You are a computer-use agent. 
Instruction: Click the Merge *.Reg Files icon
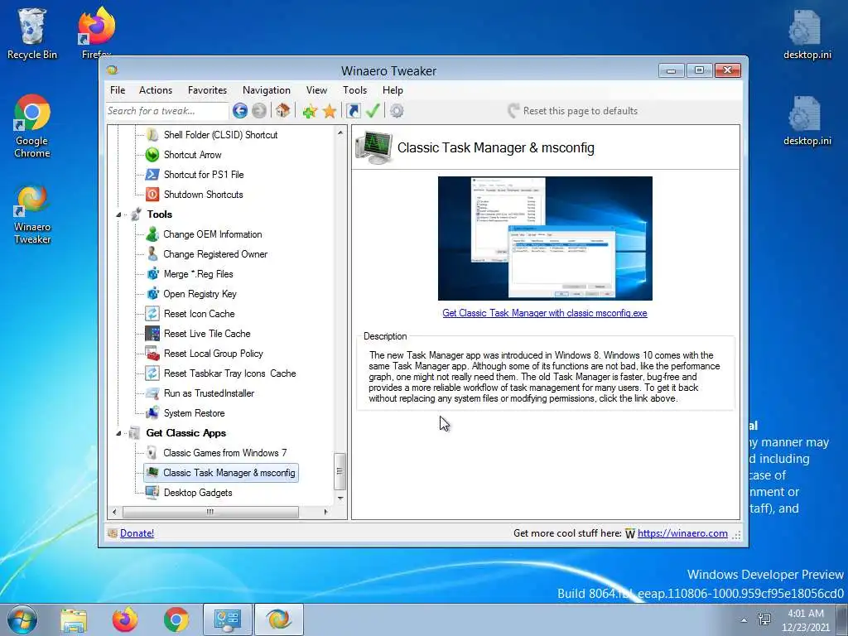152,274
